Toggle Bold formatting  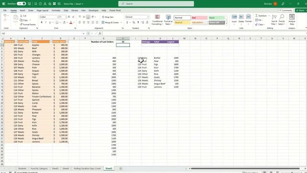pyautogui.click(x=42, y=23)
